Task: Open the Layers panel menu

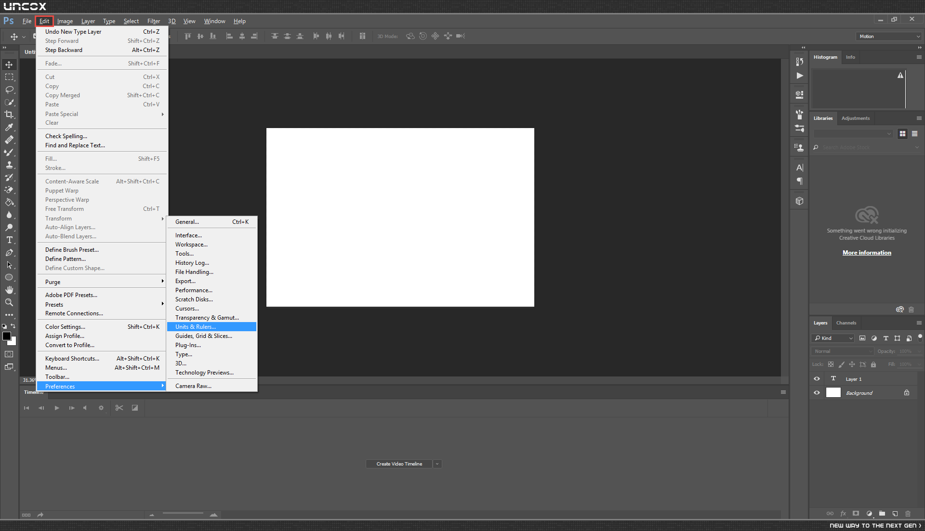Action: coord(919,323)
